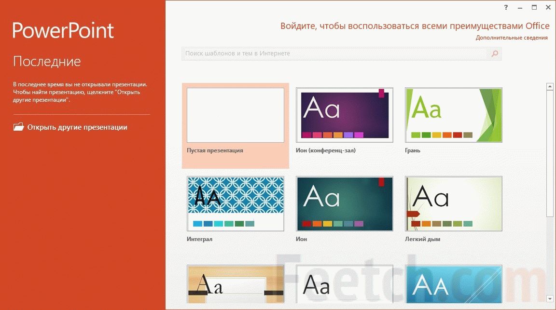Select the bright blue AA template thumbnail
556x310 pixels.
pos(454,284)
